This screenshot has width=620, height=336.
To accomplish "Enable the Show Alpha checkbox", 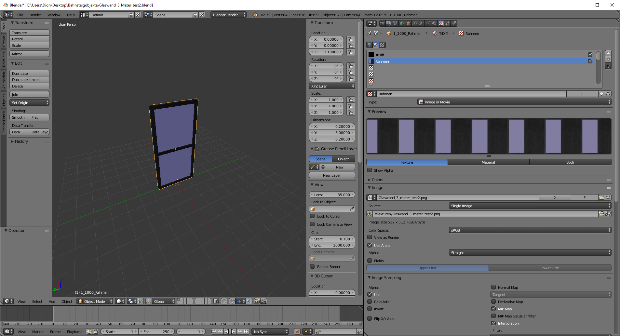I will (370, 170).
